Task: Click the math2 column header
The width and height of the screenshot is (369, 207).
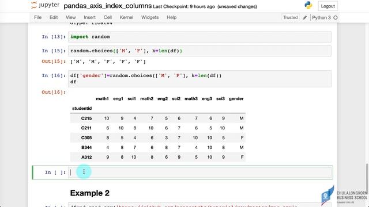Action: pos(147,99)
